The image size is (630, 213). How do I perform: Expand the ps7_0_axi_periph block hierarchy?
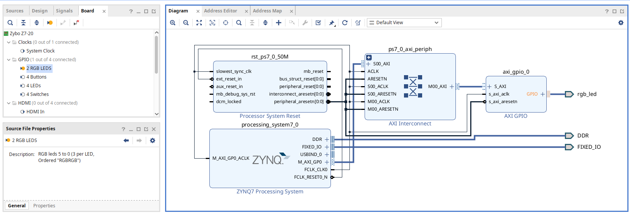(x=369, y=57)
